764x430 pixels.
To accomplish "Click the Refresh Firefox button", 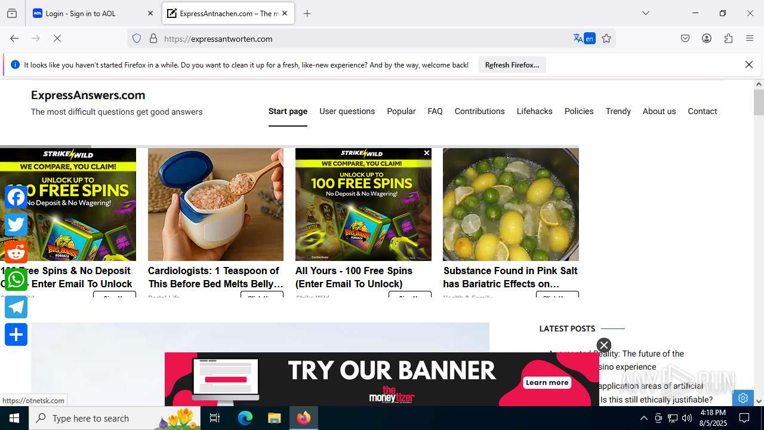I will [512, 64].
